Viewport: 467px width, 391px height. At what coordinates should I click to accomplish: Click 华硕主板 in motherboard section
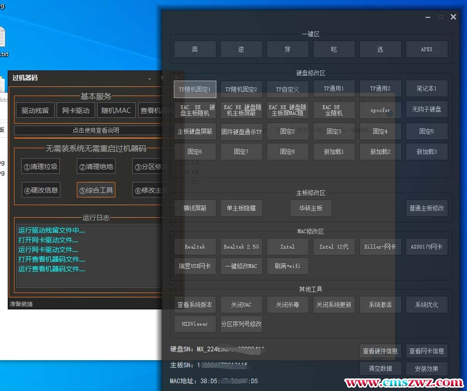coord(311,208)
